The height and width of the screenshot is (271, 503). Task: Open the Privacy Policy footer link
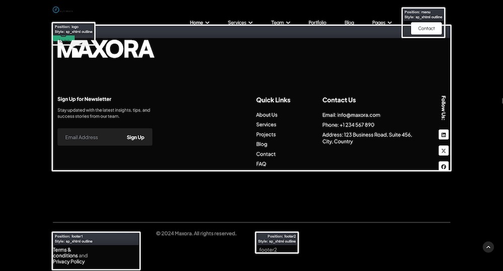click(69, 261)
